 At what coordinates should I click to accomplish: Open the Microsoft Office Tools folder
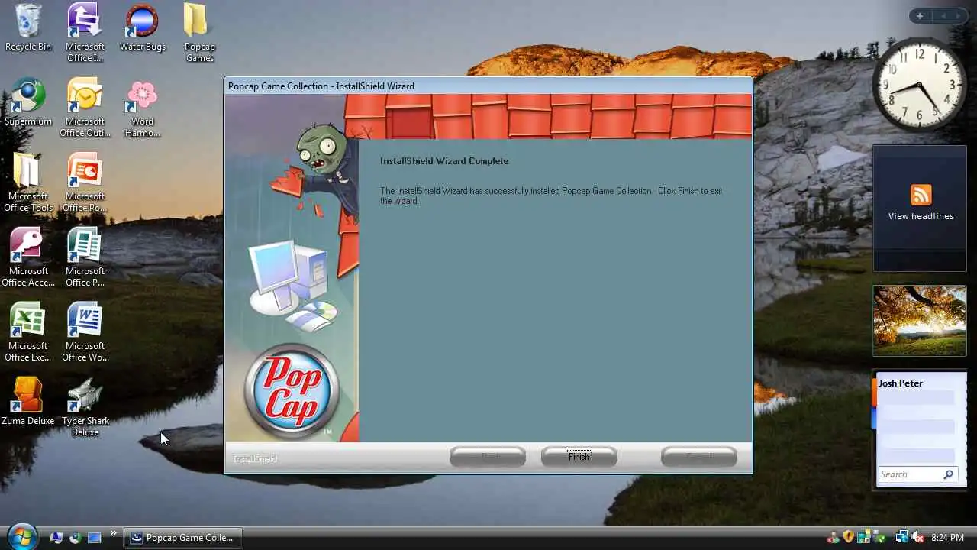tap(28, 182)
